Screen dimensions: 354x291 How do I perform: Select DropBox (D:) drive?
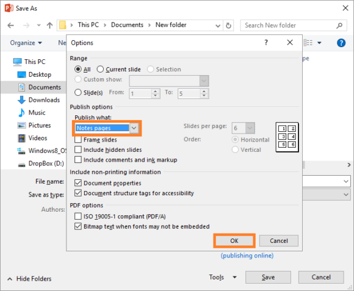coord(41,163)
